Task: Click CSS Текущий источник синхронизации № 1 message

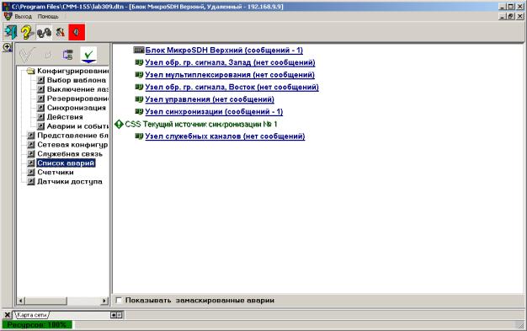Action: [201, 124]
